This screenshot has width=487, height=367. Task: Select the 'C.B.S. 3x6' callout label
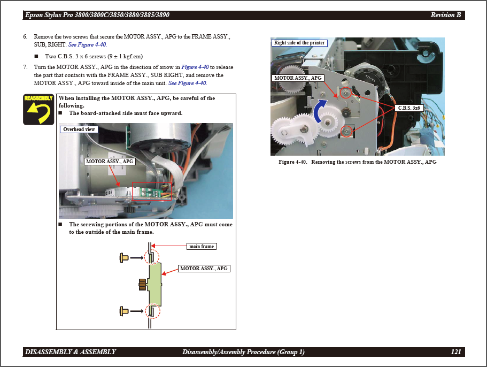[x=410, y=108]
